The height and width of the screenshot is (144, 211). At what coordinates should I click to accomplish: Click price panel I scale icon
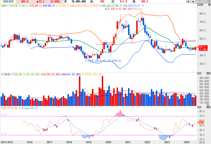200,5
